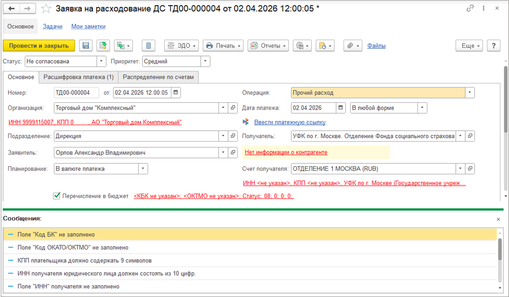Viewport: 509px width, 297px height.
Task: Expand the Статус dropdown
Action: click(101, 61)
